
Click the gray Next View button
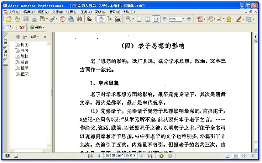pyautogui.click(x=170, y=156)
